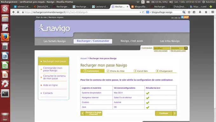
Task: Open System Settings from the launcher
Action: point(5,84)
